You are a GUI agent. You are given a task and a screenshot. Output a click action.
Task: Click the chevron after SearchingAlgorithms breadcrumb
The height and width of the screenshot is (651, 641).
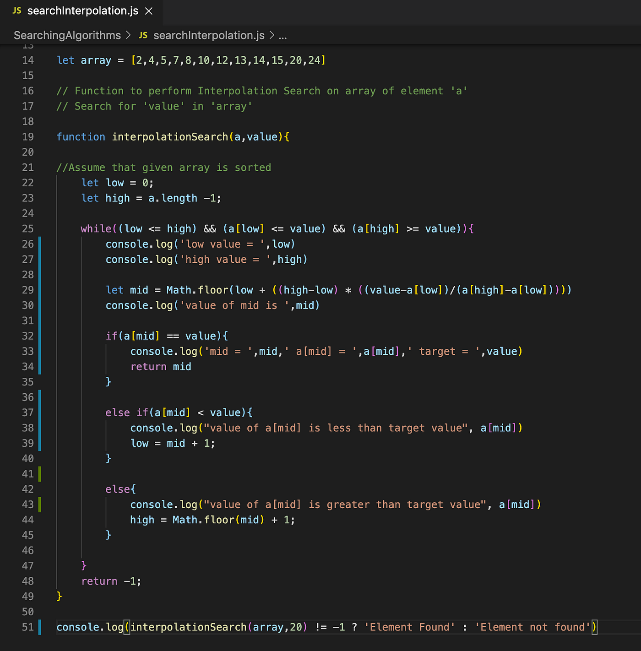[128, 35]
